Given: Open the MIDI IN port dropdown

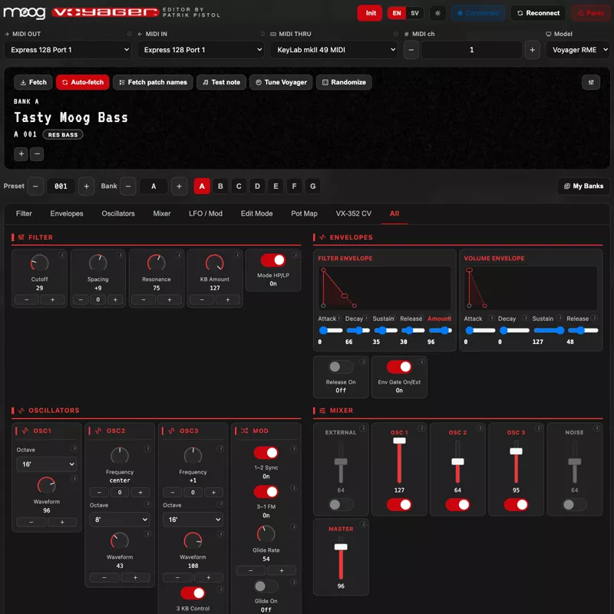Looking at the screenshot, I should coord(201,50).
